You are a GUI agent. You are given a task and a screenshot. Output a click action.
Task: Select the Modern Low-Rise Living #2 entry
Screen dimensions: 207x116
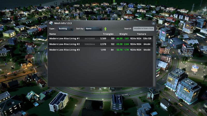tap(64, 44)
